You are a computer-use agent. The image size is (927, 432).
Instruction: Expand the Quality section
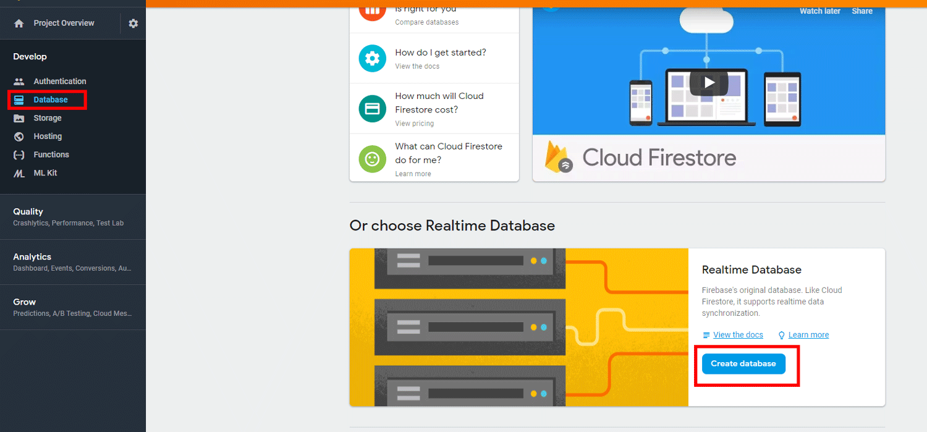28,211
